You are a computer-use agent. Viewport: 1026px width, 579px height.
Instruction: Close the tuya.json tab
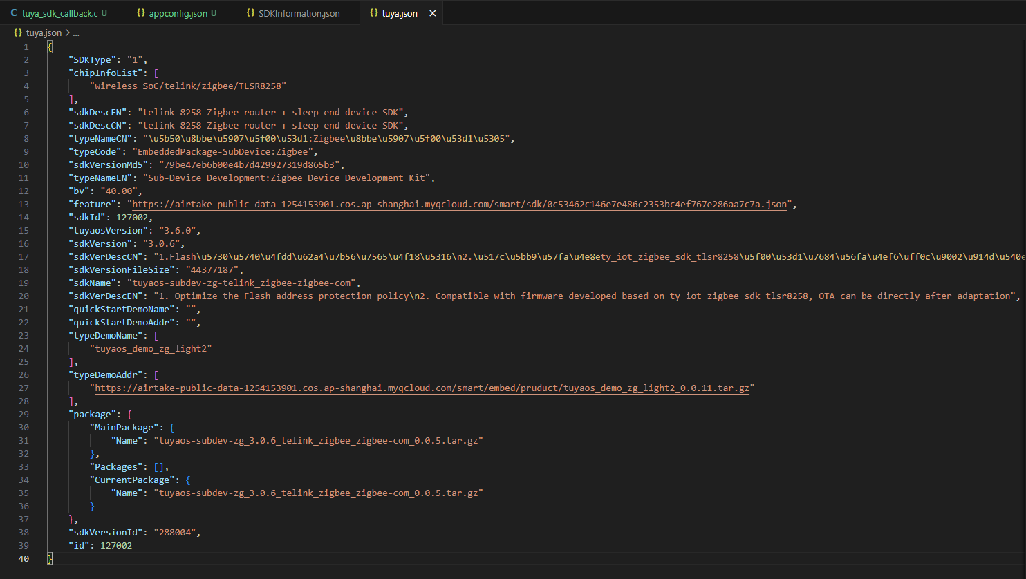[x=433, y=13]
